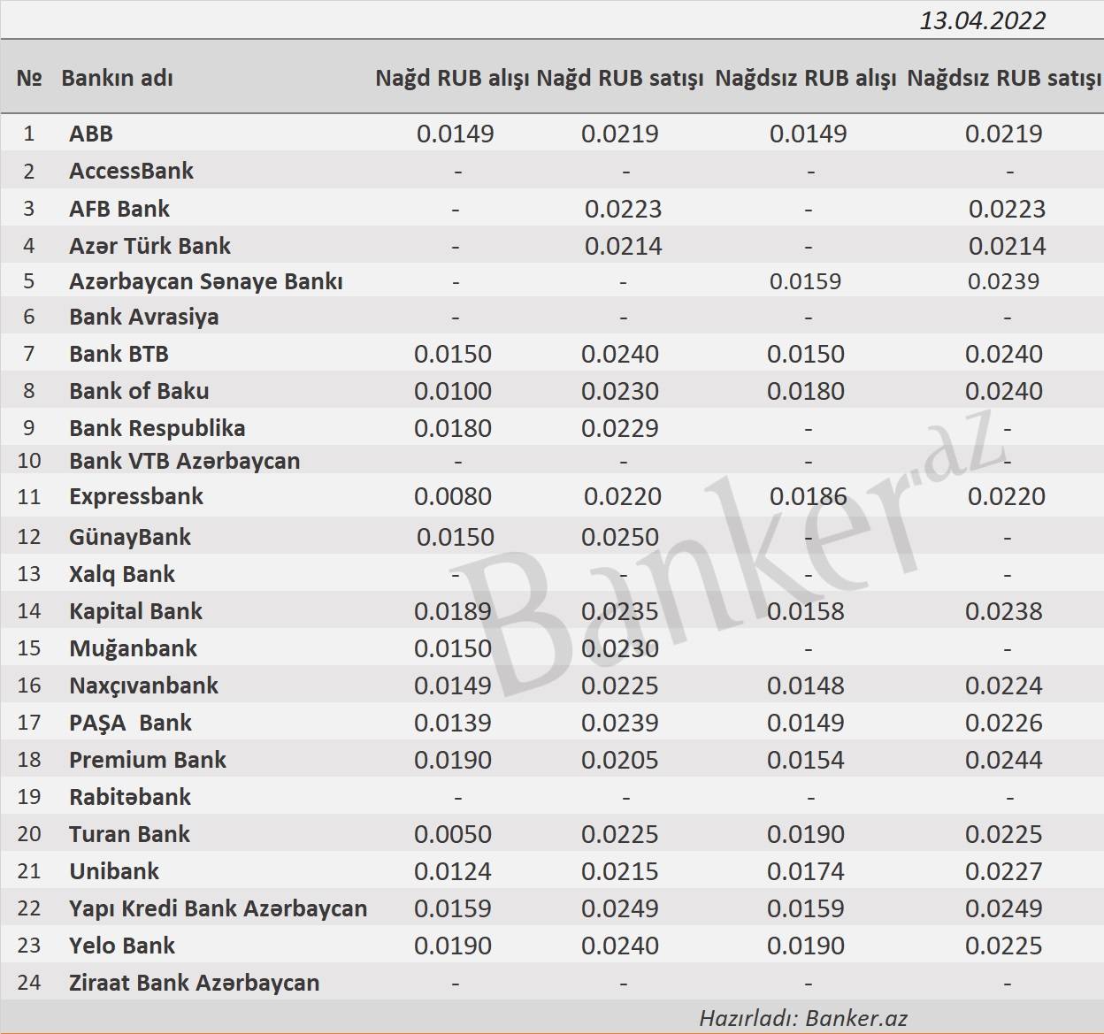
Task: Click the Bank Avrasiya name
Action: point(144,317)
